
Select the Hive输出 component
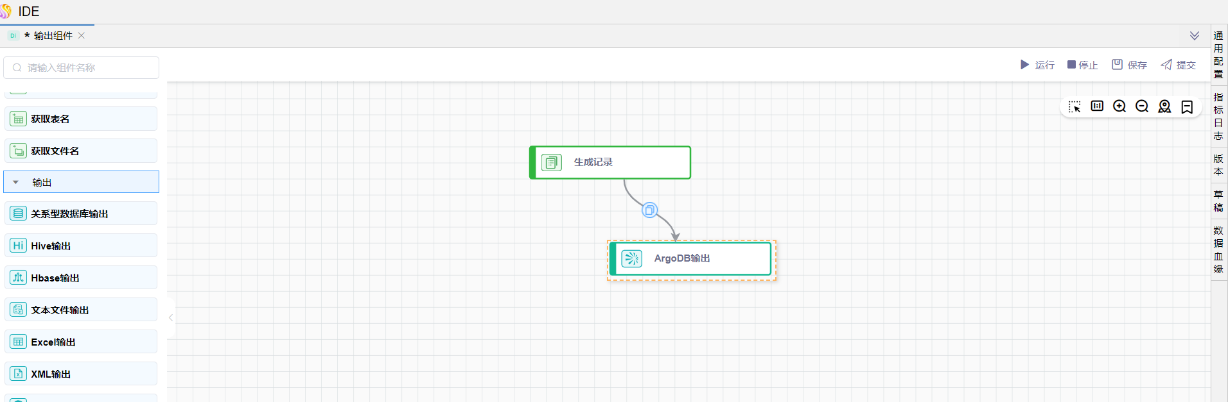[x=81, y=246]
